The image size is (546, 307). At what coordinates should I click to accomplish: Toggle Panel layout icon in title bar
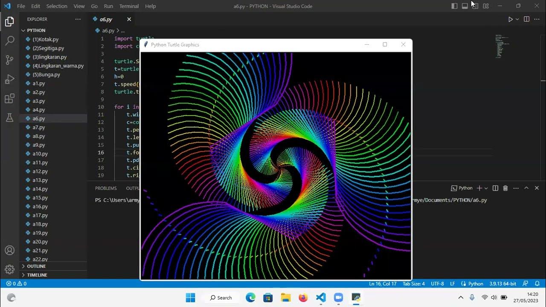[x=465, y=6]
